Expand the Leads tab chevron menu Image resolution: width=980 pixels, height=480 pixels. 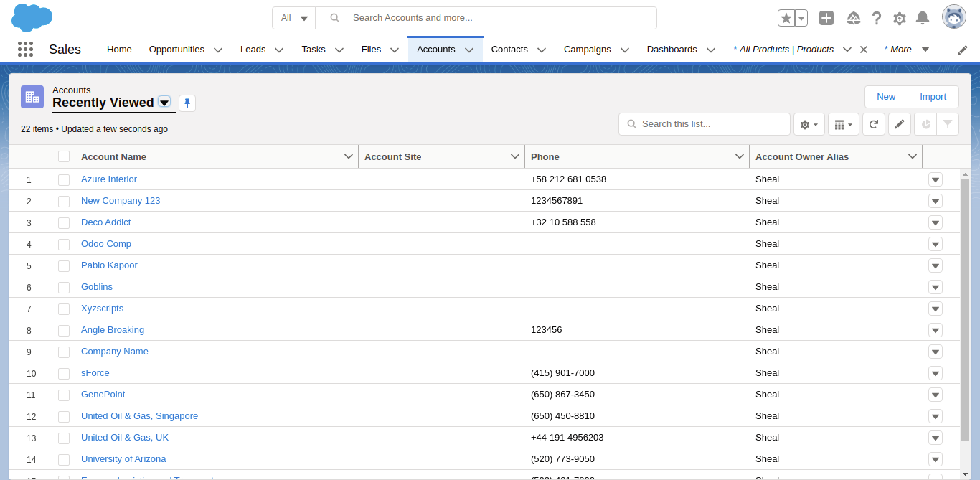[x=279, y=50]
